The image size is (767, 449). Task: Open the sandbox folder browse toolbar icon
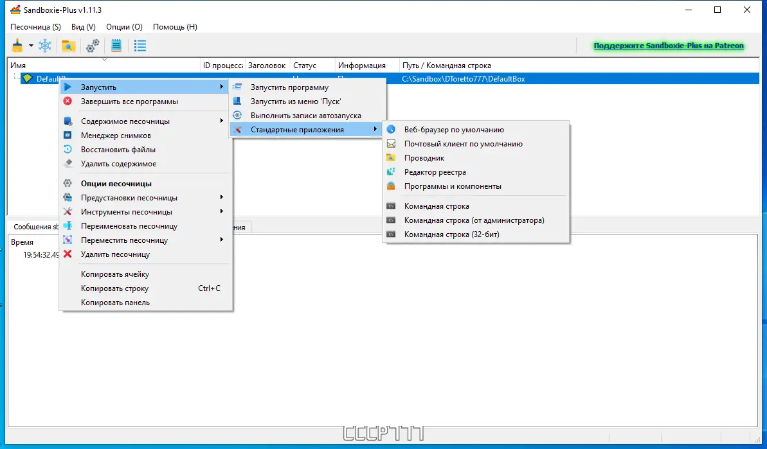[68, 46]
